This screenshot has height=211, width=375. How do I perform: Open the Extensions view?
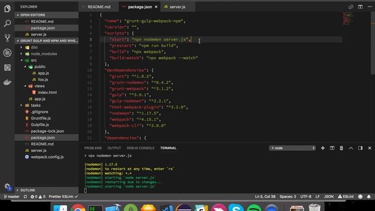pyautogui.click(x=8, y=67)
